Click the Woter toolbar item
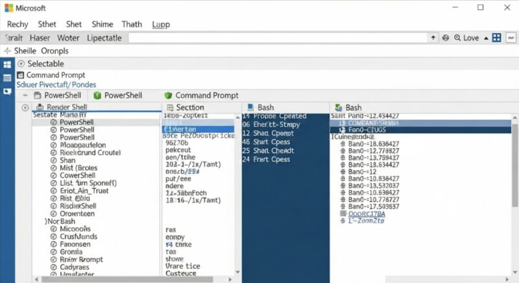The image size is (519, 283). coord(68,38)
